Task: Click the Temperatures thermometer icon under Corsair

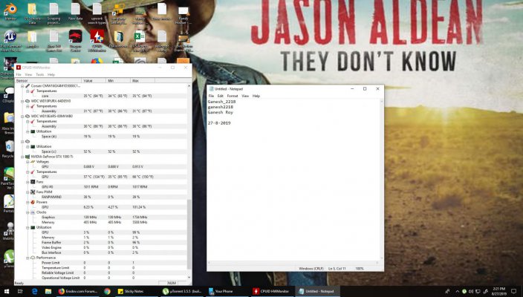Action: pyautogui.click(x=33, y=91)
